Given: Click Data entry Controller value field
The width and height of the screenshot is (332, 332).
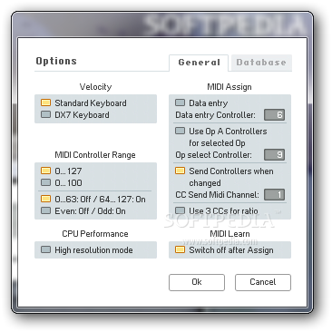Looking at the screenshot, I should pyautogui.click(x=275, y=115).
